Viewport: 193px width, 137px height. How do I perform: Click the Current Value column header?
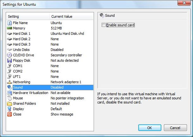[x=72, y=17]
